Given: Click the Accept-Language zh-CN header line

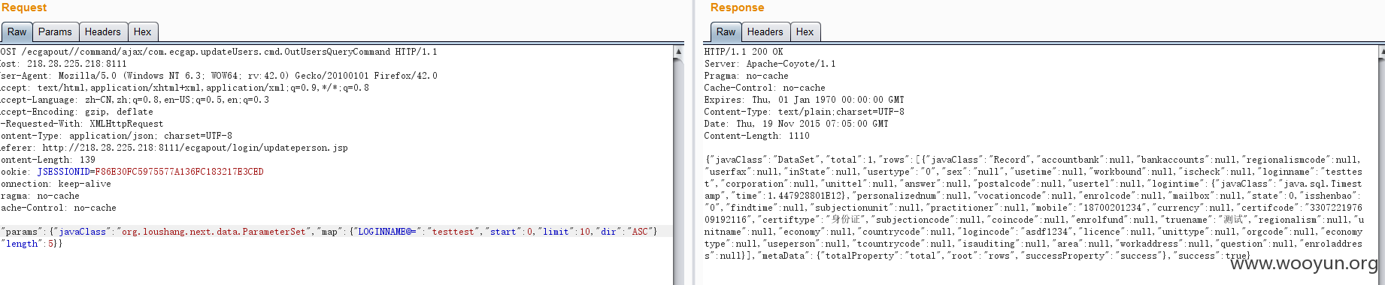Looking at the screenshot, I should click(x=135, y=100).
